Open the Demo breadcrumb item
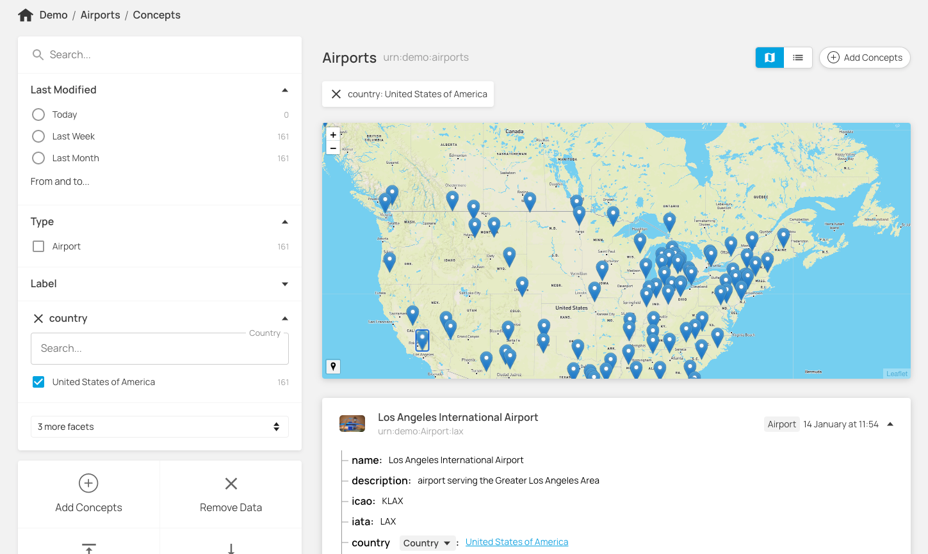928x554 pixels. [53, 15]
